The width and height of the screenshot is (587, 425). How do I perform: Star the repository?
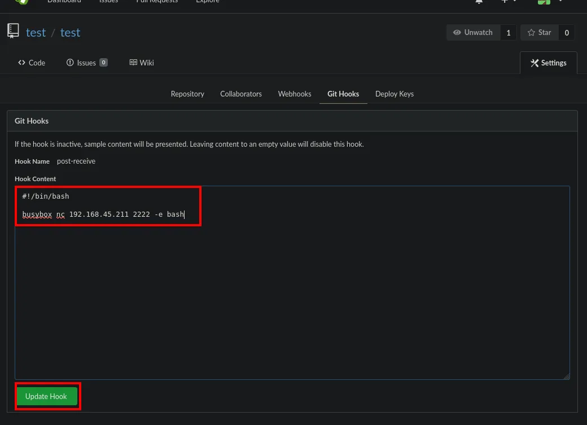pyautogui.click(x=540, y=33)
